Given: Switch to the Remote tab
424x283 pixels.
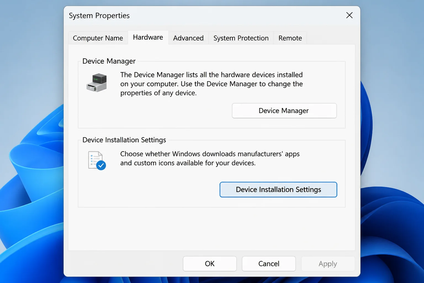Looking at the screenshot, I should 290,38.
